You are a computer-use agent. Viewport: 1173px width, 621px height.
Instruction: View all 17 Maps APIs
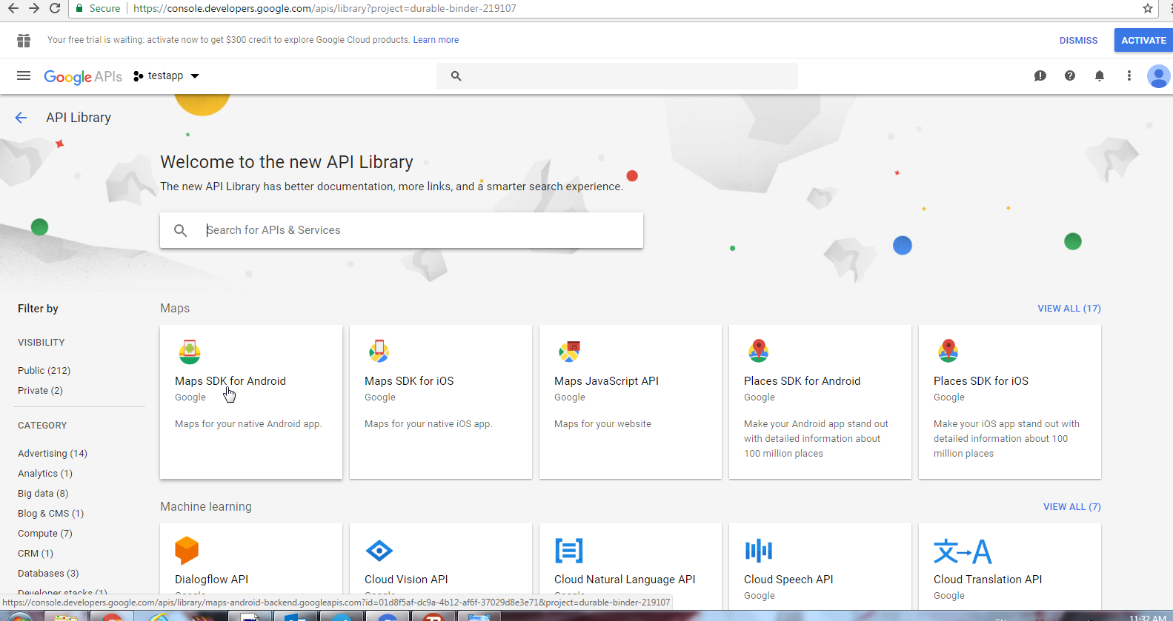[x=1069, y=309]
